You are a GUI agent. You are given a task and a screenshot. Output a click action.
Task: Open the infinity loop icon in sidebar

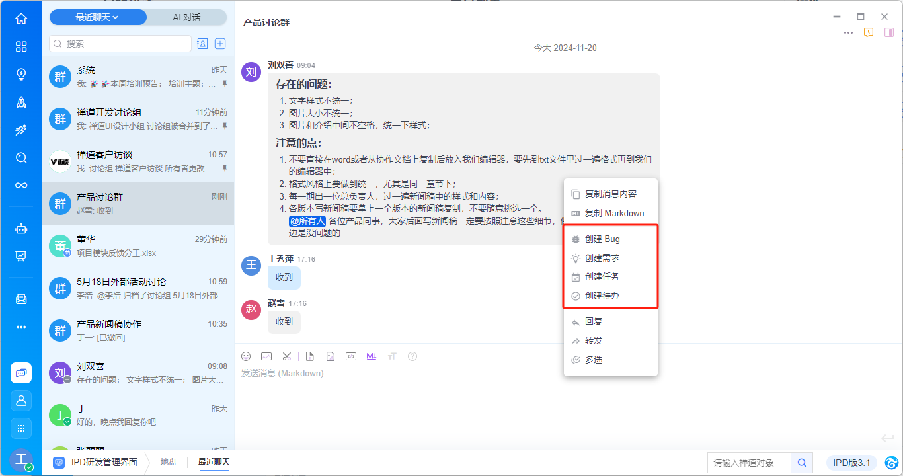point(21,185)
